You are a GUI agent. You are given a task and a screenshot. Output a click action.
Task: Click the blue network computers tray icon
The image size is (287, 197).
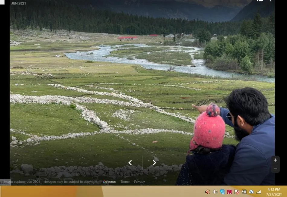point(222,192)
